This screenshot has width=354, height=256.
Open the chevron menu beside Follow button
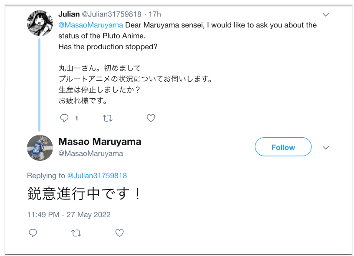(x=326, y=148)
